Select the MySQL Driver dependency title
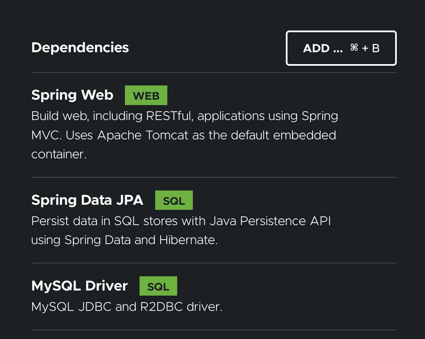Image resolution: width=425 pixels, height=339 pixels. (79, 286)
